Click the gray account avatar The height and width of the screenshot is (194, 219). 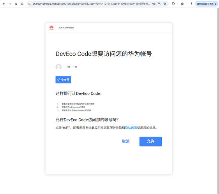58,67
